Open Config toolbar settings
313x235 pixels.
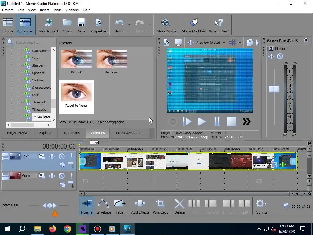coord(261,206)
